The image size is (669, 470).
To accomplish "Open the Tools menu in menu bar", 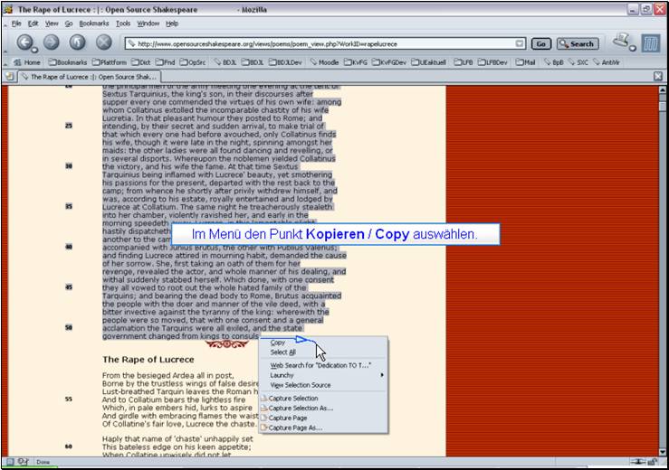I will (x=123, y=23).
